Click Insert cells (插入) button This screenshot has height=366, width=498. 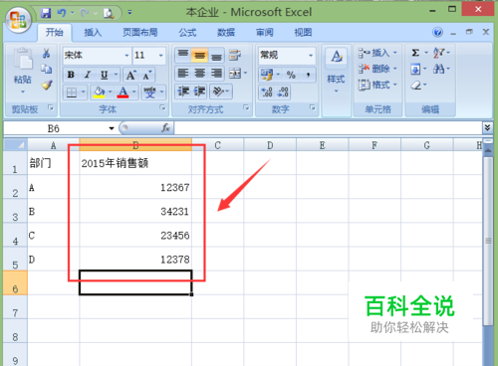[377, 53]
